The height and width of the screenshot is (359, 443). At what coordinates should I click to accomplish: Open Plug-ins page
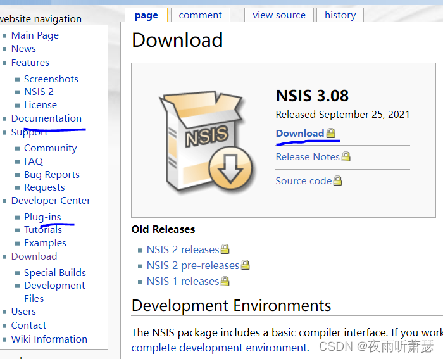click(x=42, y=217)
